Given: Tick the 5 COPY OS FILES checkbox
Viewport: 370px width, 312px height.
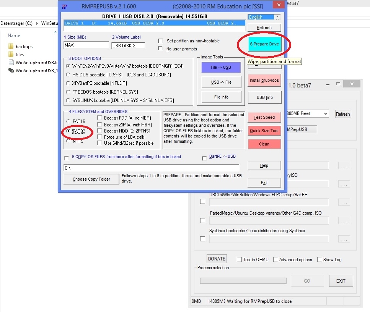Looking at the screenshot, I should pos(67,158).
